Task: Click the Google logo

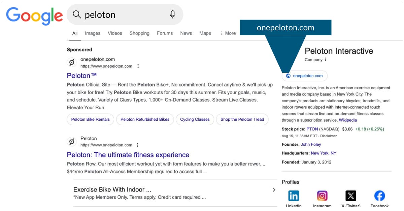Action: tap(34, 16)
